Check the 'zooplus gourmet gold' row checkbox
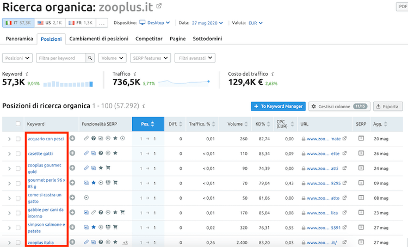The image size is (408, 247). coord(18,169)
